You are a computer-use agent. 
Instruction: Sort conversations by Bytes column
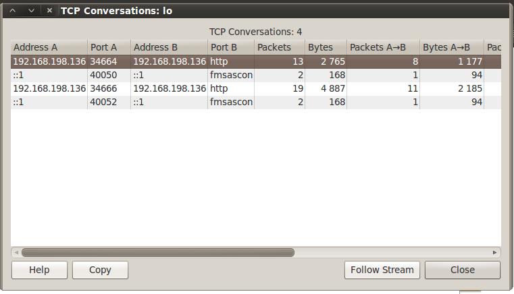(x=325, y=47)
